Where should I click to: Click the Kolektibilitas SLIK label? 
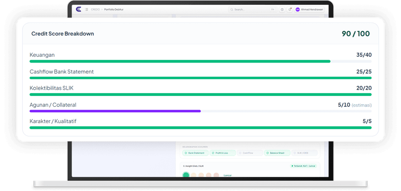pyautogui.click(x=52, y=88)
